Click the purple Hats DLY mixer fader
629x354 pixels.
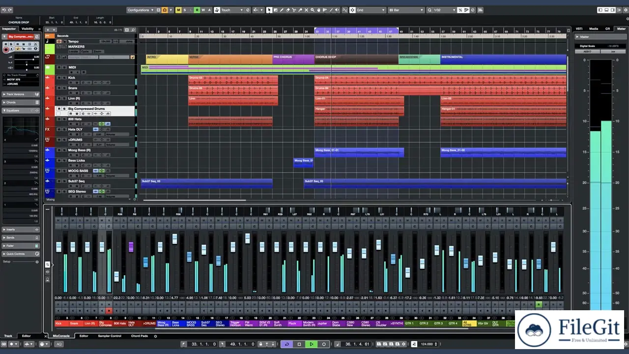tap(131, 247)
